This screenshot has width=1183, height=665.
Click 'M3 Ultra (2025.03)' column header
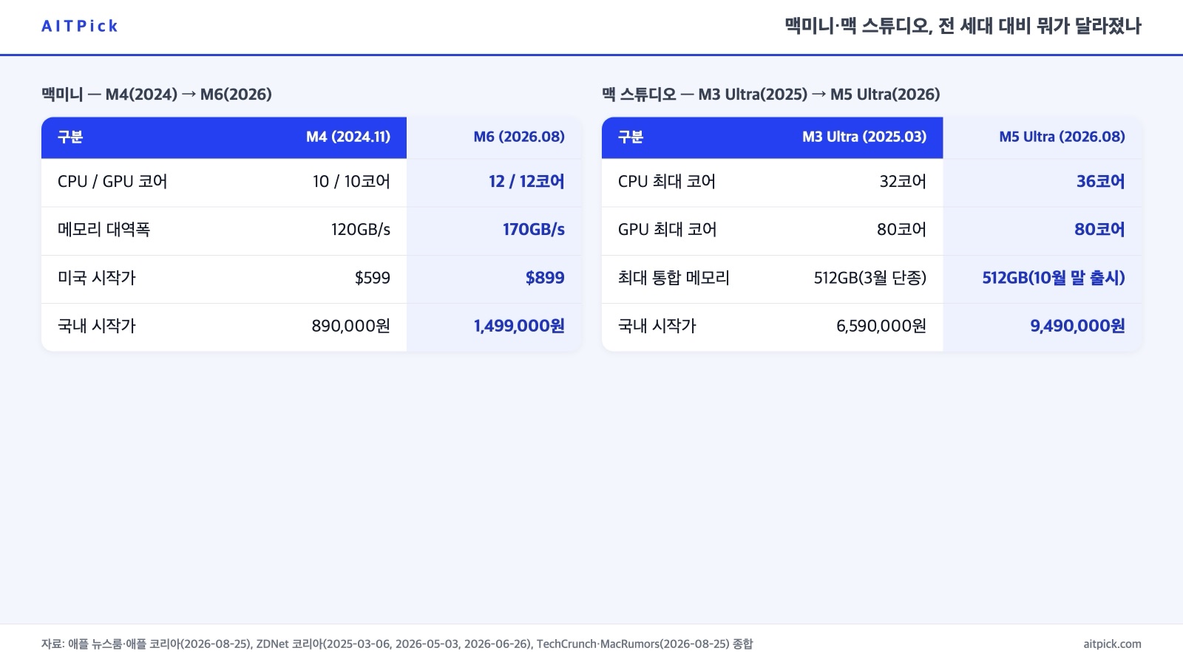tap(864, 137)
